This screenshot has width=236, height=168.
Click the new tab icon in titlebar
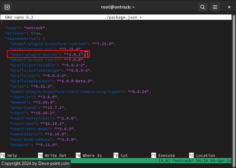7,7
